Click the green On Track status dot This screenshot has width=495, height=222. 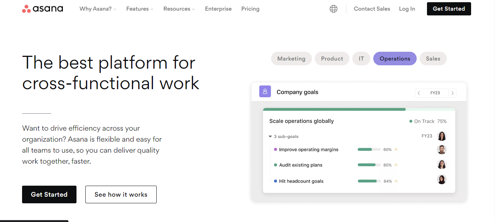pos(412,121)
